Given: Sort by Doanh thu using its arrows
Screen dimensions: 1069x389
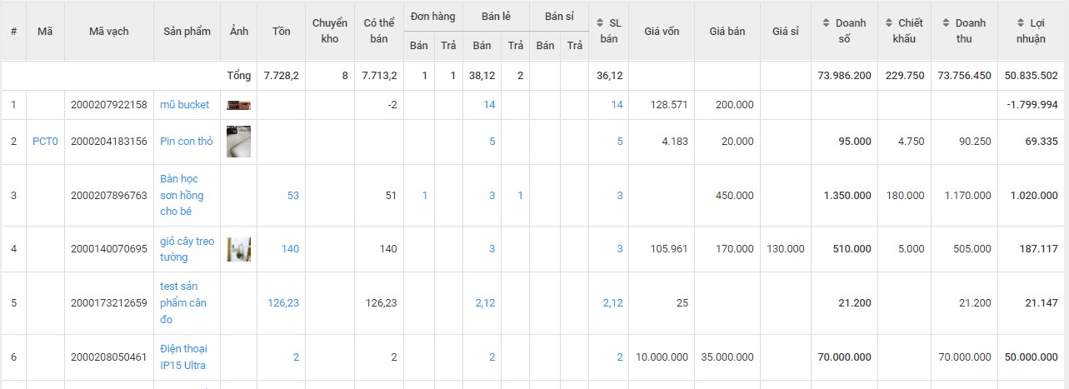Looking at the screenshot, I should [x=946, y=23].
